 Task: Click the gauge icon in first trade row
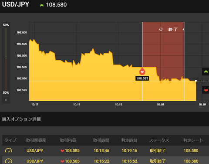9,150
